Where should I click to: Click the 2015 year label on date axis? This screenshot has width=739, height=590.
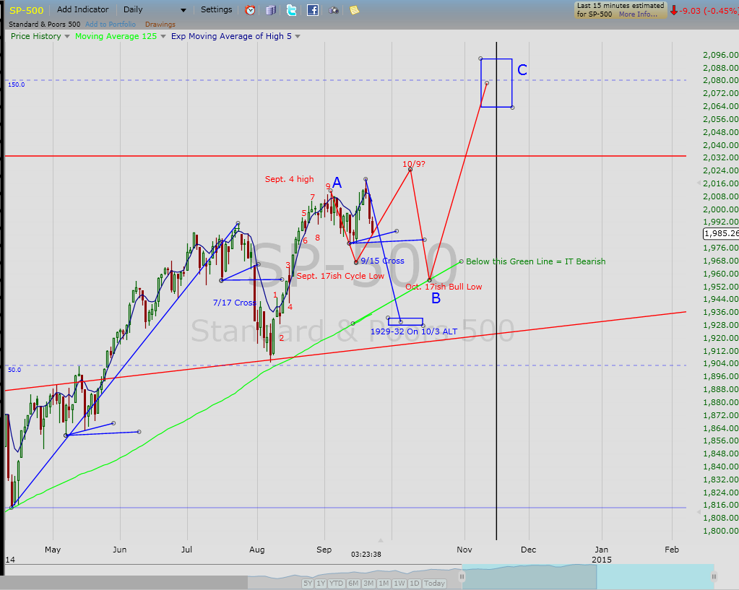click(601, 560)
